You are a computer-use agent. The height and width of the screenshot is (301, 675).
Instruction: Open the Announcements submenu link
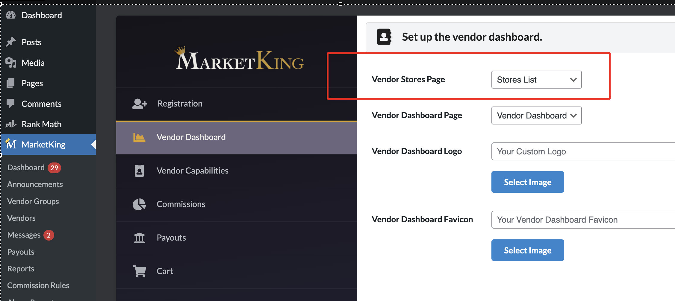tap(35, 184)
